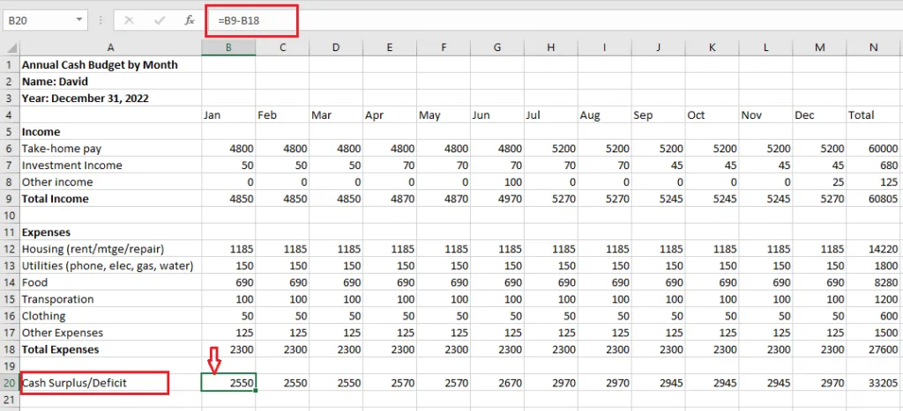Click 'Housing (rent/mtge/repair)' label
Viewport: 903px width, 411px height.
(93, 249)
